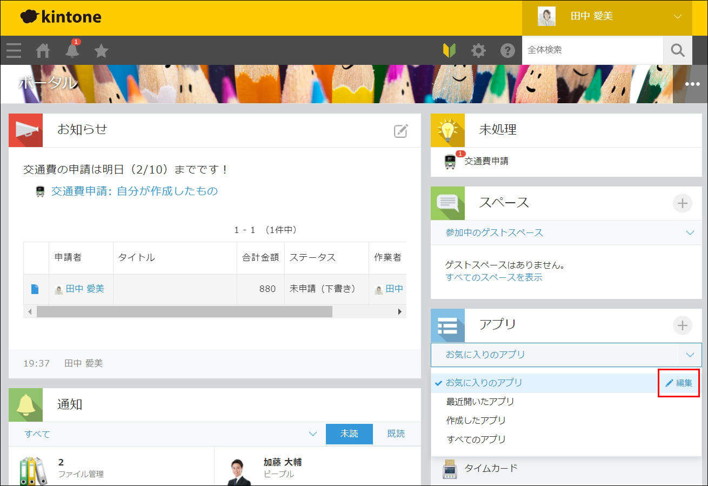Open the beginner's guide sprout icon
Image resolution: width=708 pixels, height=486 pixels.
click(450, 50)
